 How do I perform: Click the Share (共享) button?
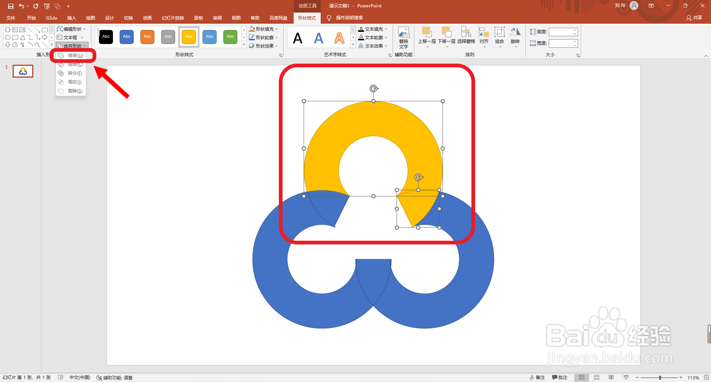coord(694,18)
